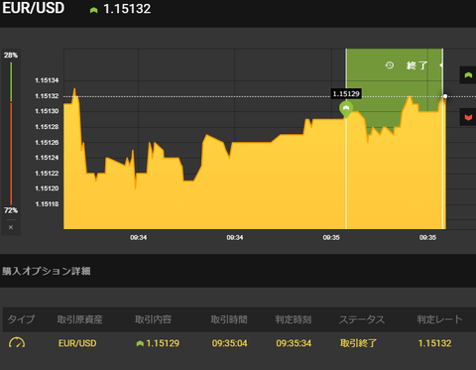Click the 72% sentiment value
Screen dimensions: 476x370
[x=11, y=210]
